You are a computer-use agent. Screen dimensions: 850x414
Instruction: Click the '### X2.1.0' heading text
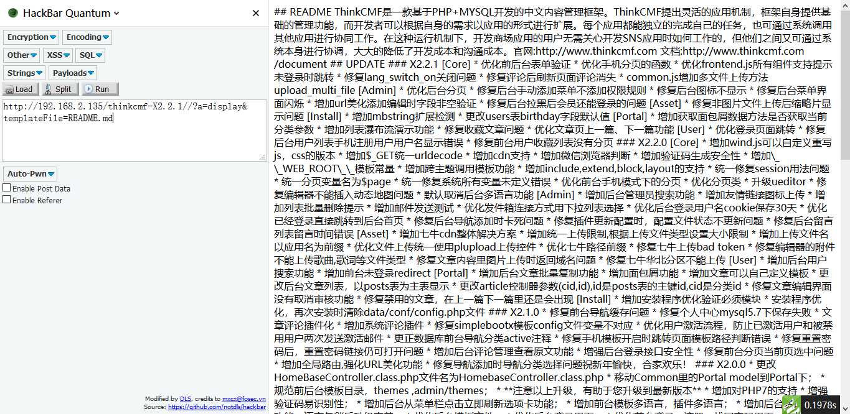pos(514,312)
